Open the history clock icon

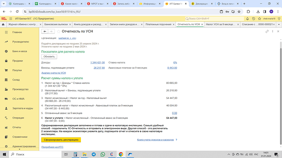coord(253,19)
